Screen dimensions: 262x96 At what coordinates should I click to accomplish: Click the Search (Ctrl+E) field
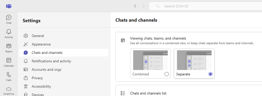[206, 6]
